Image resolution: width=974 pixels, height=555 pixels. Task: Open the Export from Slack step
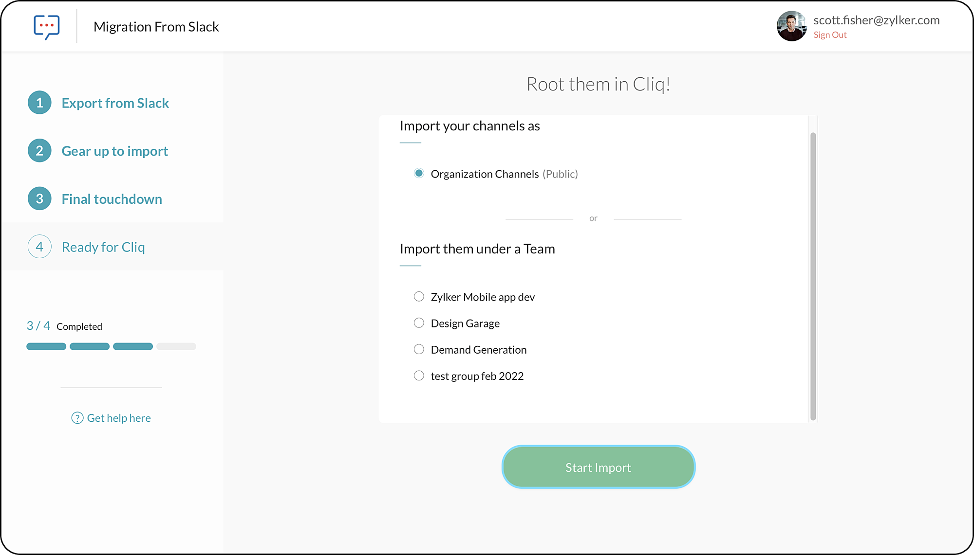point(115,103)
